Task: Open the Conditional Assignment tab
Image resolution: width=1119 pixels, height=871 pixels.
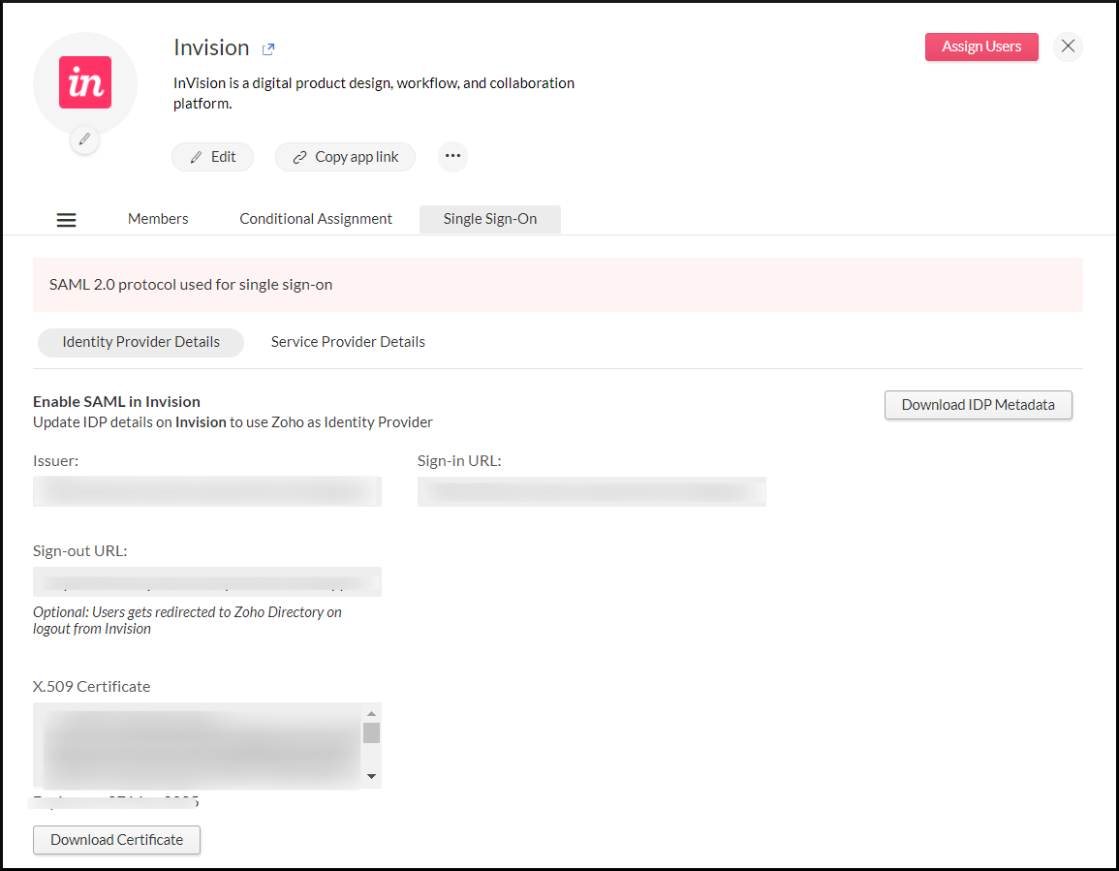Action: [x=316, y=219]
